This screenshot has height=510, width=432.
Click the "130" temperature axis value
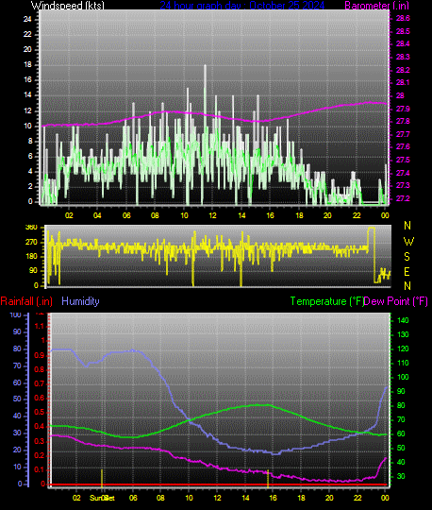coord(403,334)
